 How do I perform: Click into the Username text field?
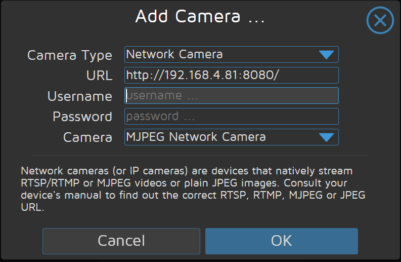[x=231, y=96]
